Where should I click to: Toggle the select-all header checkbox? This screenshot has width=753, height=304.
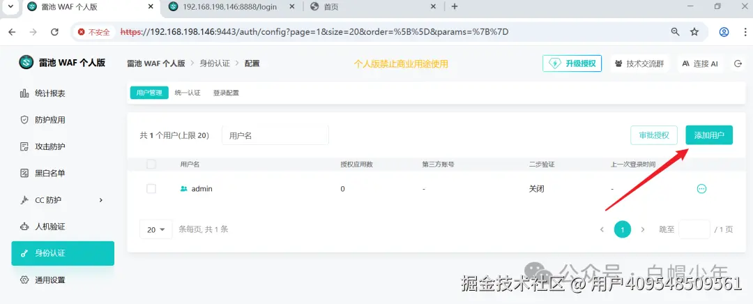click(151, 165)
